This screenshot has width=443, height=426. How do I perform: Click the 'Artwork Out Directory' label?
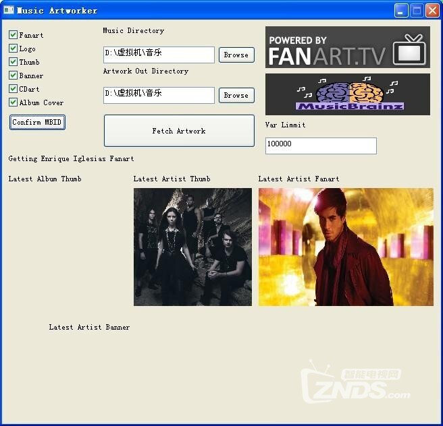[146, 71]
